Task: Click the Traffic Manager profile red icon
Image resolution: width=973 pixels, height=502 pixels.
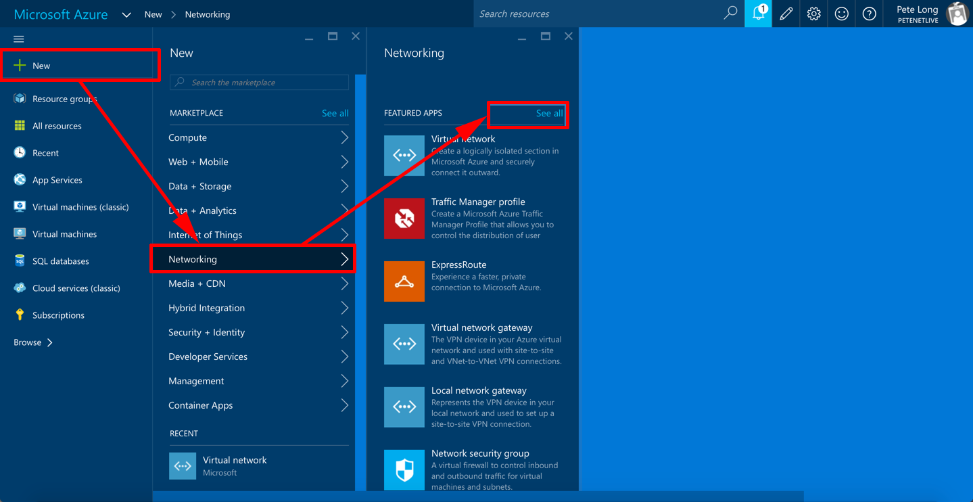Action: pos(404,219)
